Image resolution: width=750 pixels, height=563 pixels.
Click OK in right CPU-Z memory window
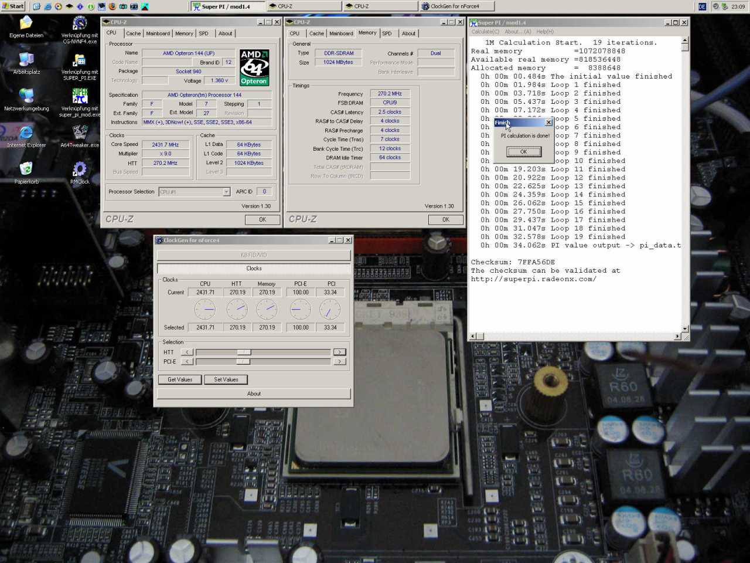[x=446, y=219]
